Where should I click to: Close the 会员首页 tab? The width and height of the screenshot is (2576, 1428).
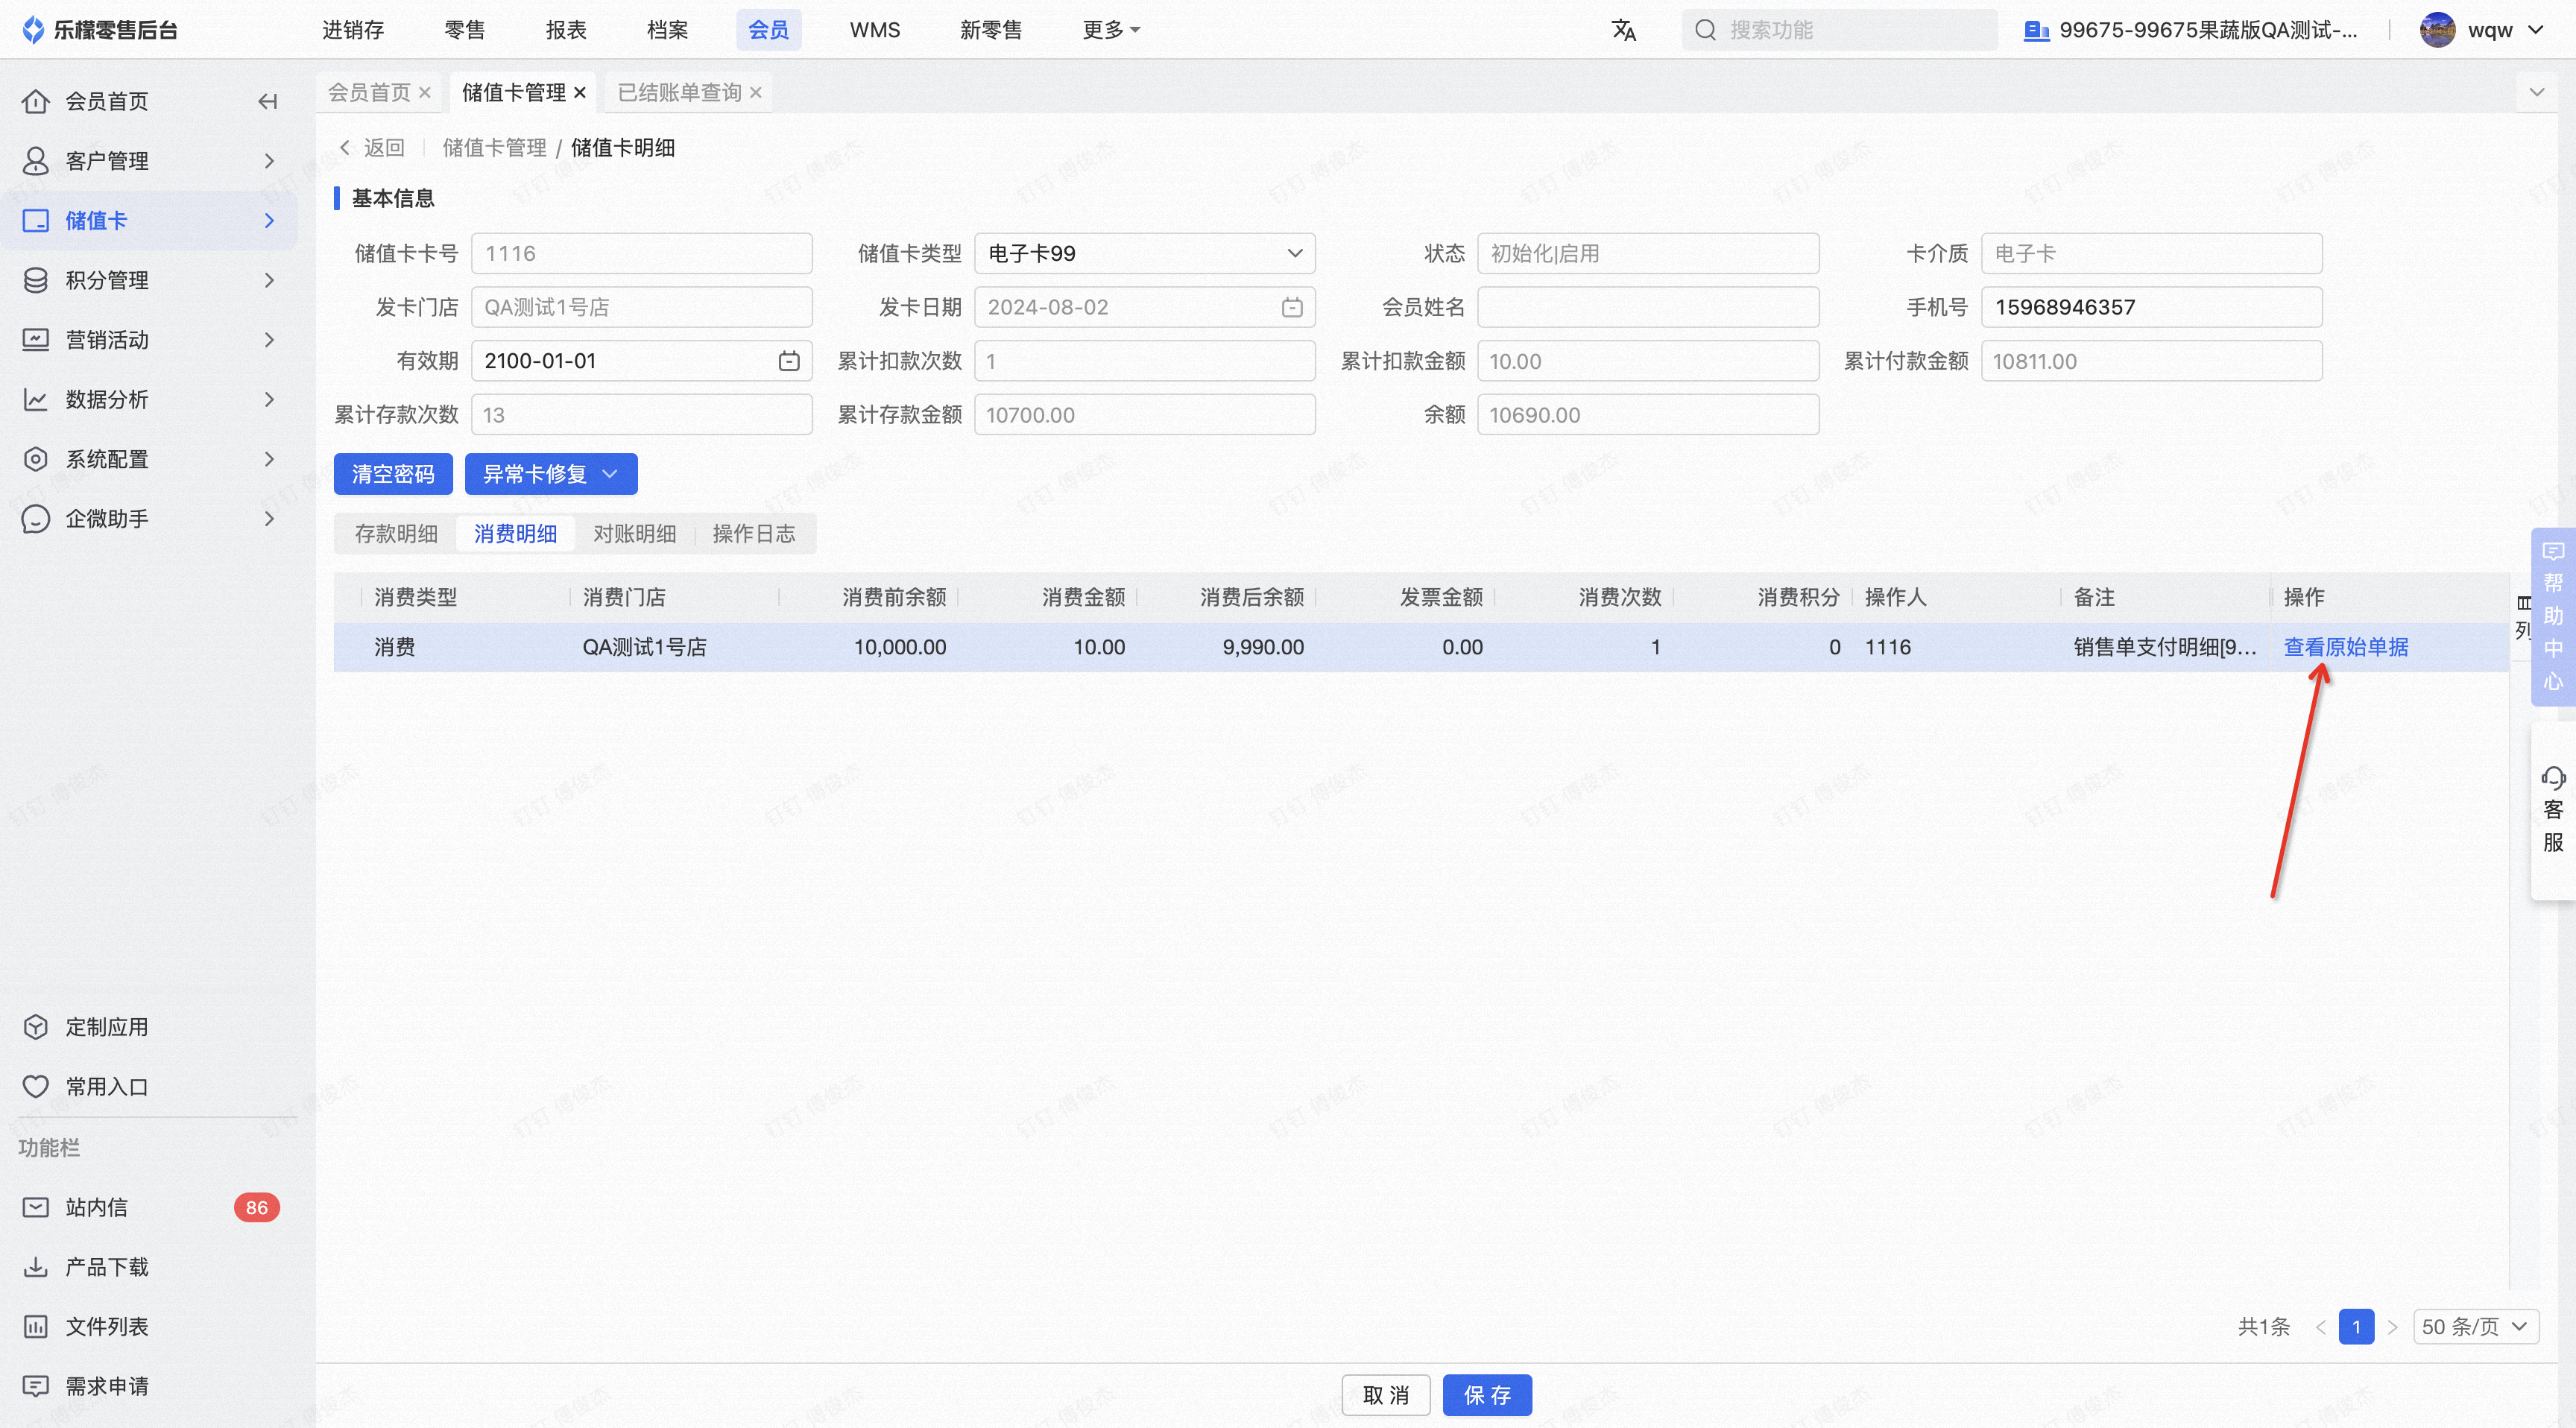425,92
